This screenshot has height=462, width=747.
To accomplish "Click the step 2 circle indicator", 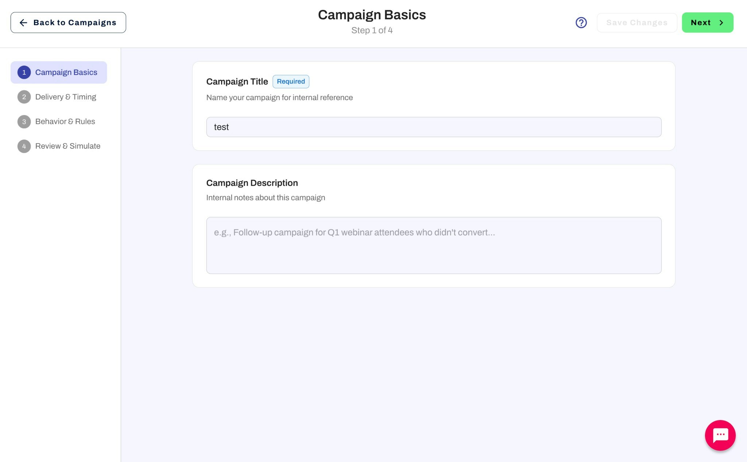I will [24, 97].
